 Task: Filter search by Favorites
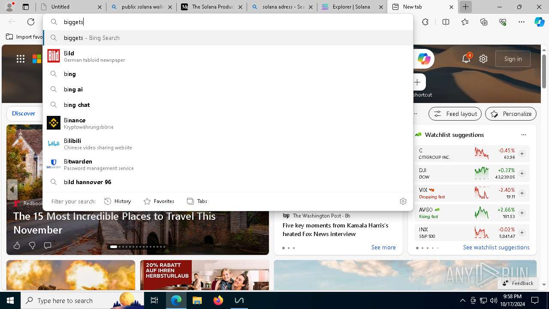point(159,201)
